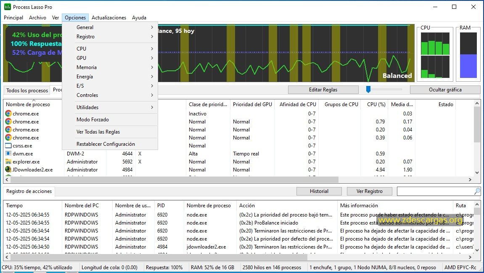Focus the action log search field
The image size is (484, 273).
tap(435, 191)
